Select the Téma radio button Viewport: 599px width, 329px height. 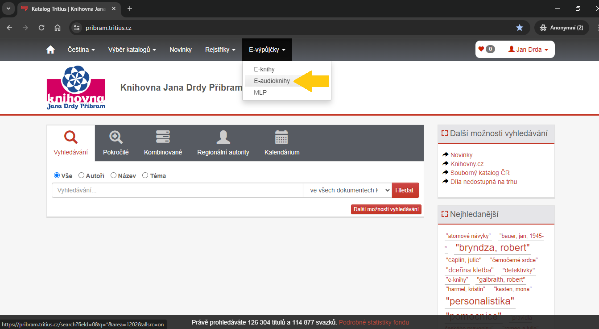[x=145, y=175]
